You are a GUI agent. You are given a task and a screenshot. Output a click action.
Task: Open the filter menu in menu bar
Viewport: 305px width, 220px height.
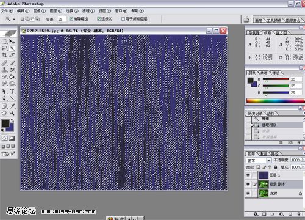(88, 11)
